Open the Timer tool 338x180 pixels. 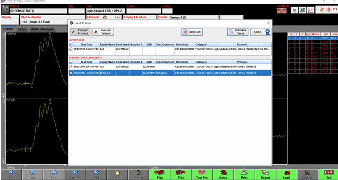[x=117, y=174]
